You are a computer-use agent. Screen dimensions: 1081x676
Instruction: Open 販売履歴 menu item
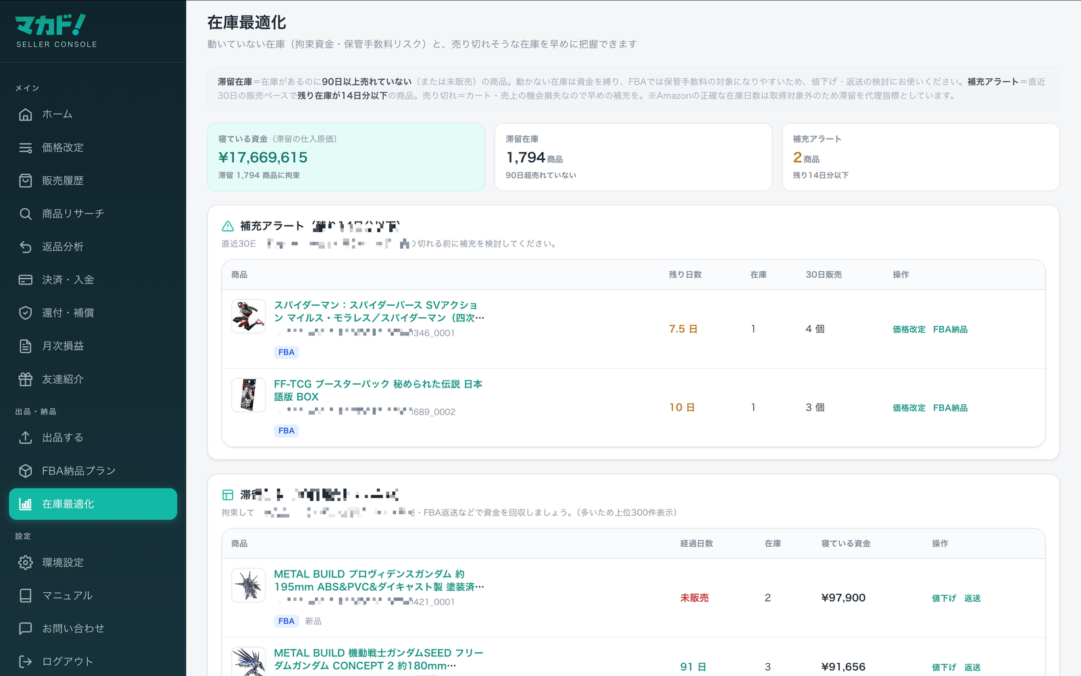tap(93, 180)
